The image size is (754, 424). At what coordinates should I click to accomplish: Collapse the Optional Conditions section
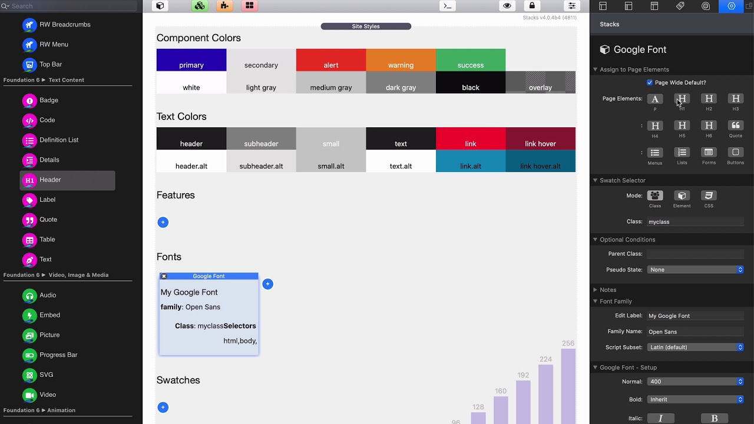coord(595,240)
